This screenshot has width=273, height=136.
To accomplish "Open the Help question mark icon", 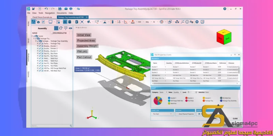I will [225, 9].
